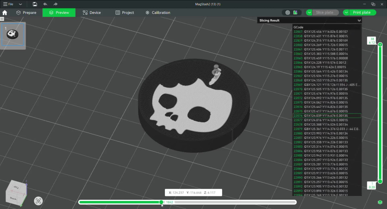Select GCode line 22883
Image resolution: width=387 pixels, height=209 pixels.
point(327,147)
